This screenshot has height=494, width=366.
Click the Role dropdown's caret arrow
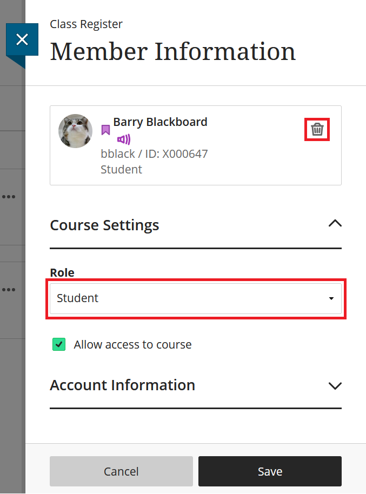pos(331,298)
